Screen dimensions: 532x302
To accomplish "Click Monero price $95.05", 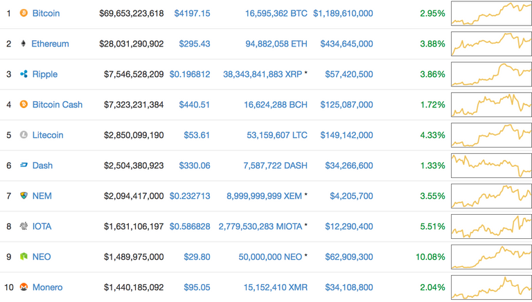I will click(197, 287).
